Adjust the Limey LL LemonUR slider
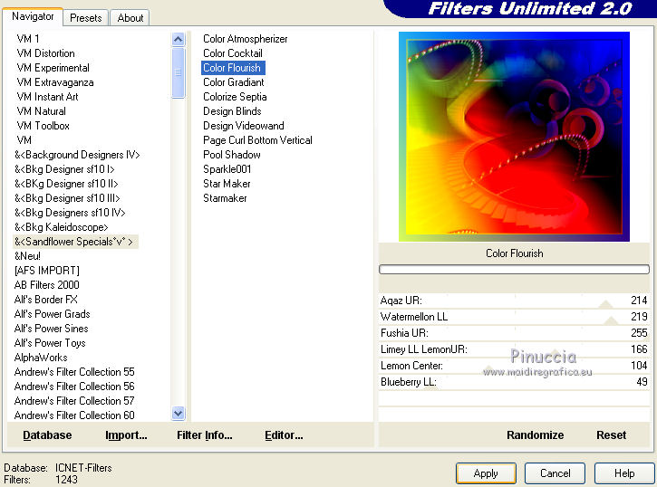 pyautogui.click(x=514, y=349)
